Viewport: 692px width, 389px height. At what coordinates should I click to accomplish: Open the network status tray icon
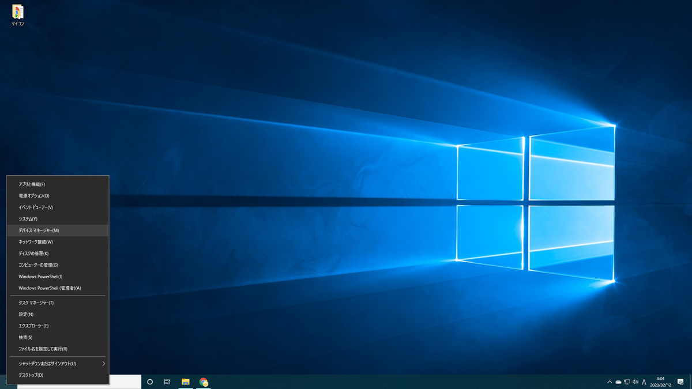point(627,382)
